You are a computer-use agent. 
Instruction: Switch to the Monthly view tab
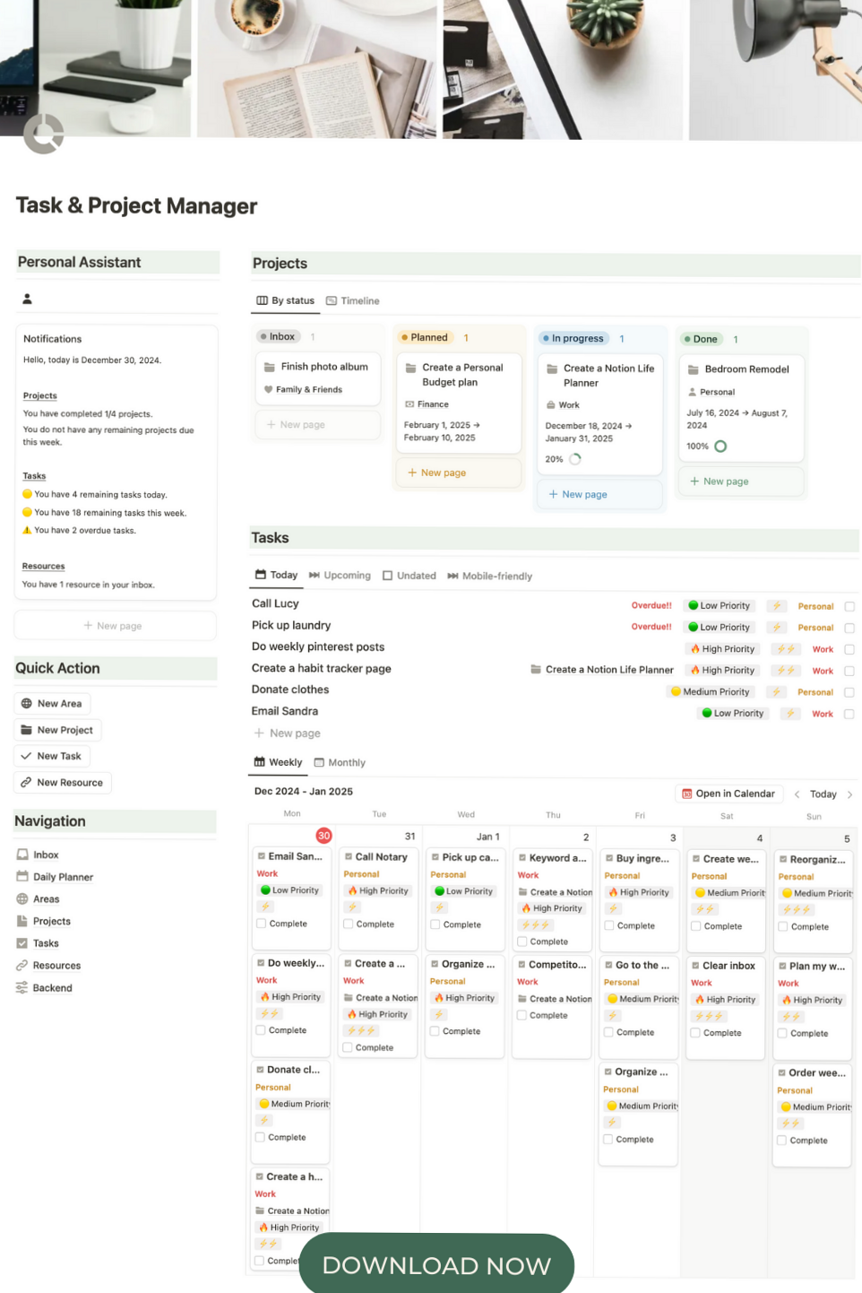coord(347,762)
